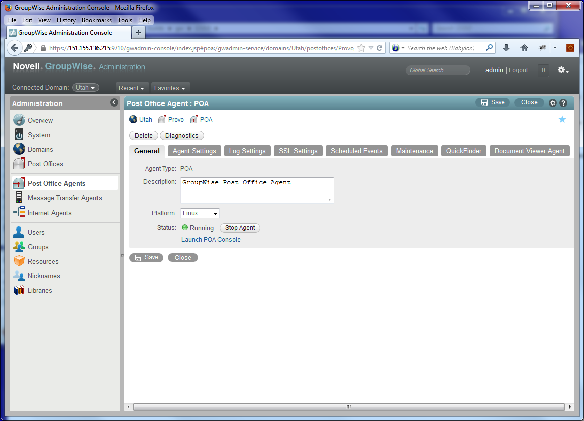Click Close in the header bar
The image size is (584, 421).
pyautogui.click(x=529, y=102)
